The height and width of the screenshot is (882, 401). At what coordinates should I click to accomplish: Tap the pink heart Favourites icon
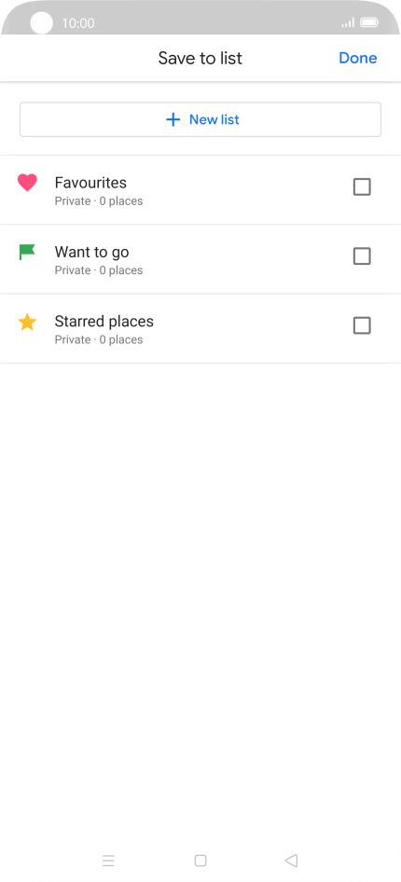pyautogui.click(x=27, y=183)
